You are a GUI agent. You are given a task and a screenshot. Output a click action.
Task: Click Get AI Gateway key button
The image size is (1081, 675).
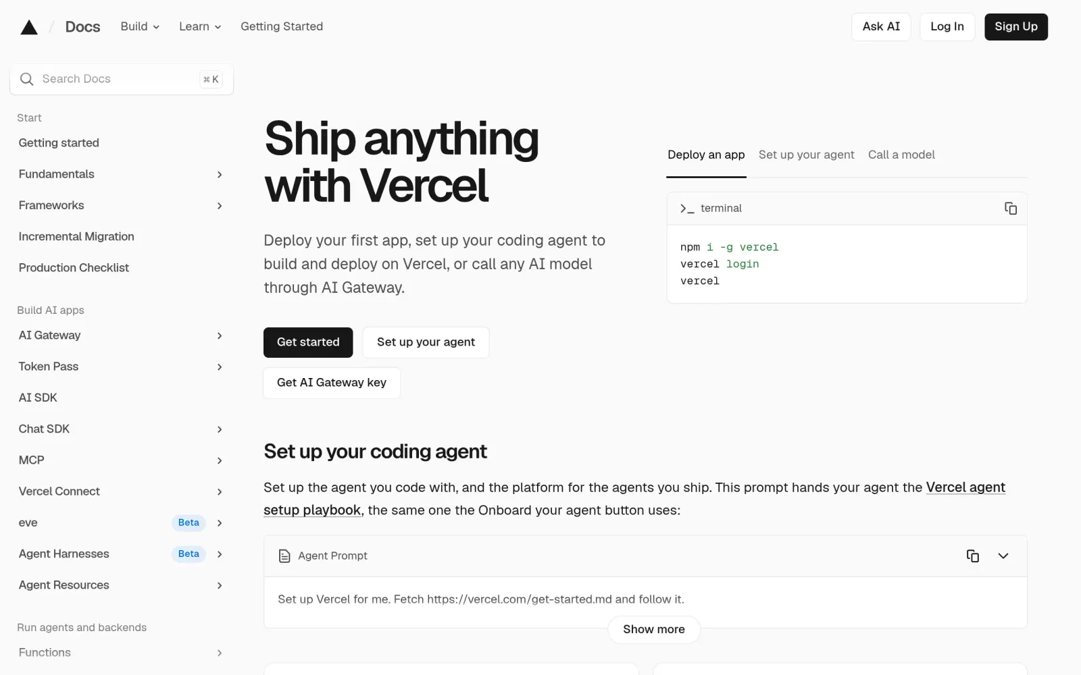pos(332,383)
